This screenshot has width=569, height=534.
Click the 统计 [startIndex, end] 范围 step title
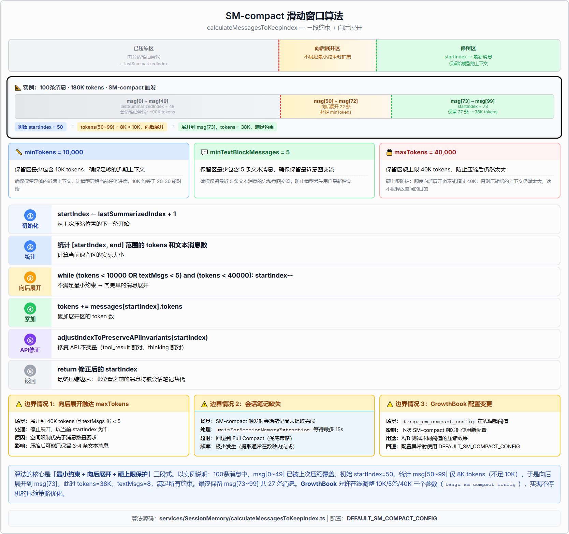(x=132, y=245)
